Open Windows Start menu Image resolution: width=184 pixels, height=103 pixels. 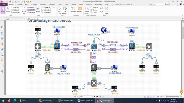click(3, 100)
